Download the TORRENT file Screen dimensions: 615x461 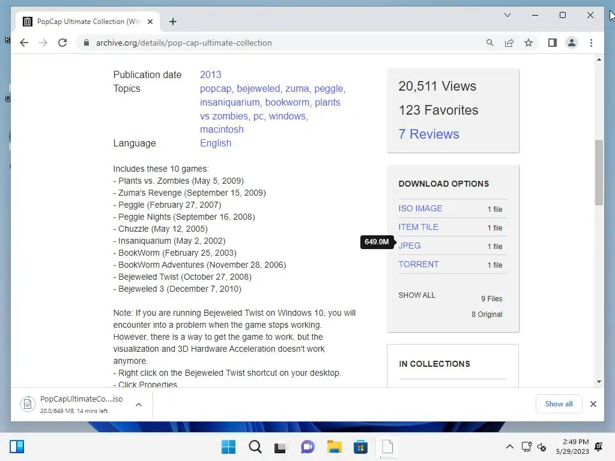tap(419, 264)
